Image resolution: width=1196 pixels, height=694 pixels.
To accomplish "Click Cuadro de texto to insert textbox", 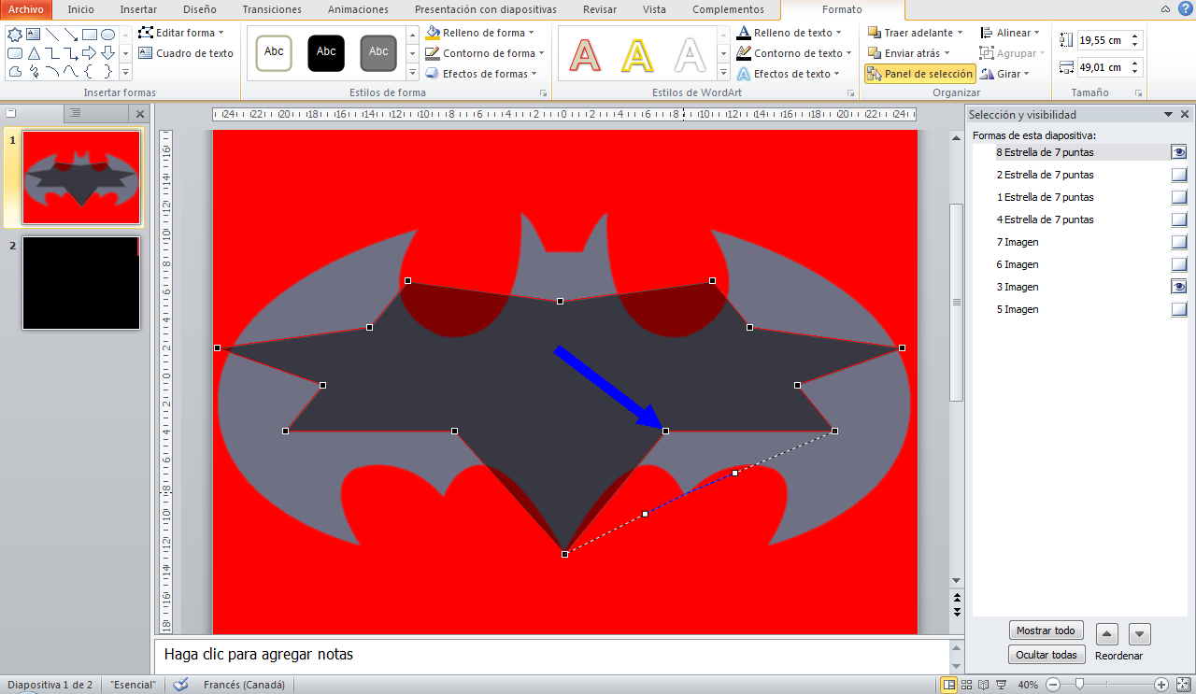I will [186, 53].
